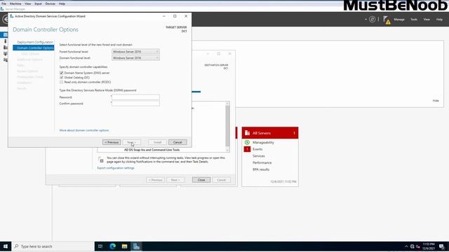Viewport: 449px width, 252px height.
Task: Open Forest functional level dropdown
Action: pyautogui.click(x=135, y=52)
